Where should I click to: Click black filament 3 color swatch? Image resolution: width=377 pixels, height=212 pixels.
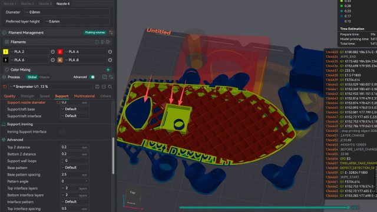pos(5,60)
